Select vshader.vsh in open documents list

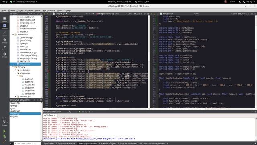click(x=15, y=111)
